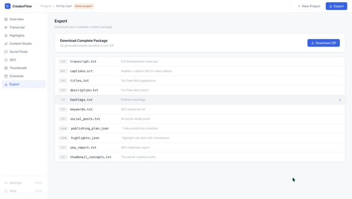Click 'SEO readiness report' description

135,148
